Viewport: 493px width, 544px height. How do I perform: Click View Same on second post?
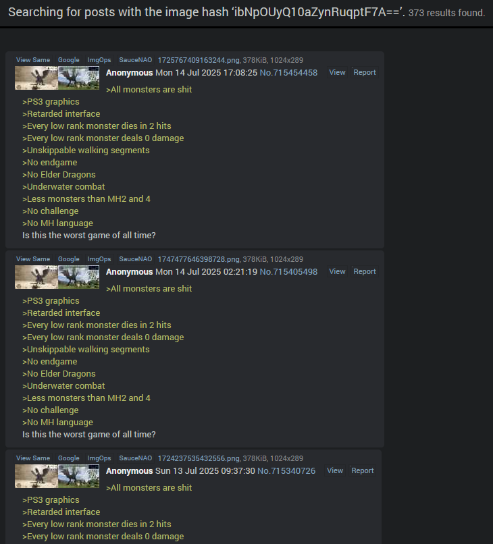(x=33, y=259)
